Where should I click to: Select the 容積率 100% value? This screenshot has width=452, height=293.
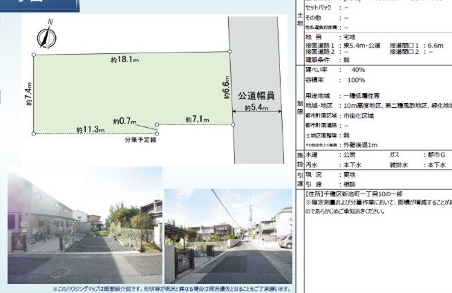pyautogui.click(x=358, y=81)
